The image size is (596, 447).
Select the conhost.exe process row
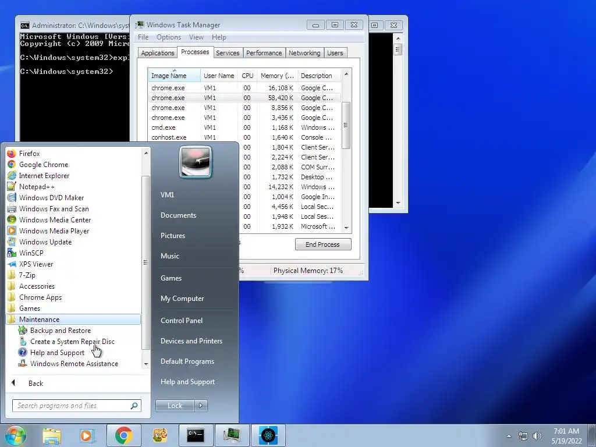244,137
